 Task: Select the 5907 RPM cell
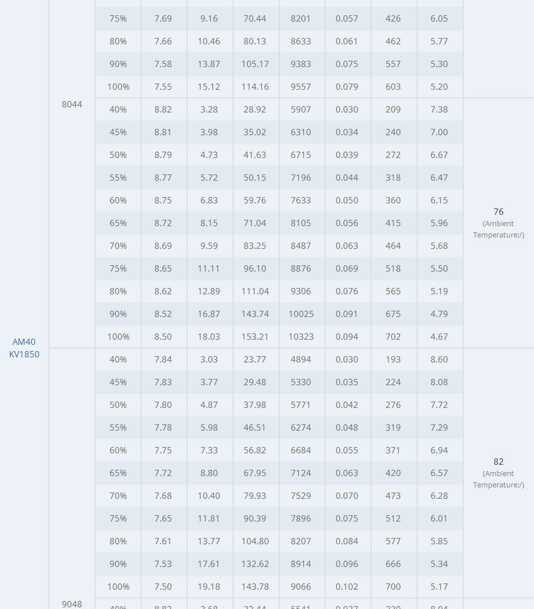[301, 109]
